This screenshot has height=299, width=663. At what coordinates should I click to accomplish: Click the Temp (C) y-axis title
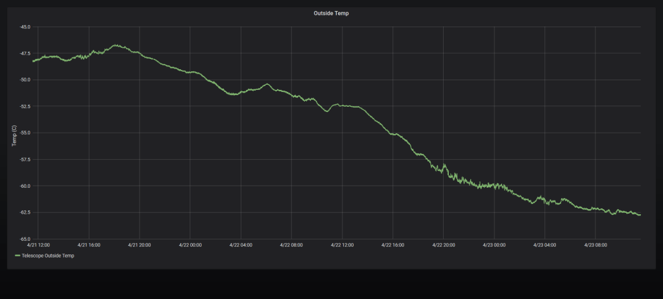(x=14, y=135)
